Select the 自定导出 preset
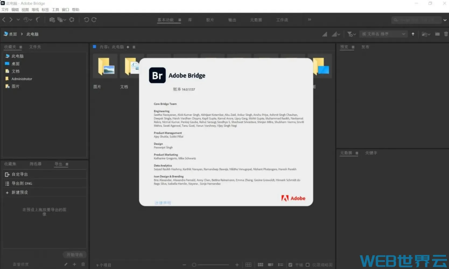The image size is (449, 269). [45, 174]
